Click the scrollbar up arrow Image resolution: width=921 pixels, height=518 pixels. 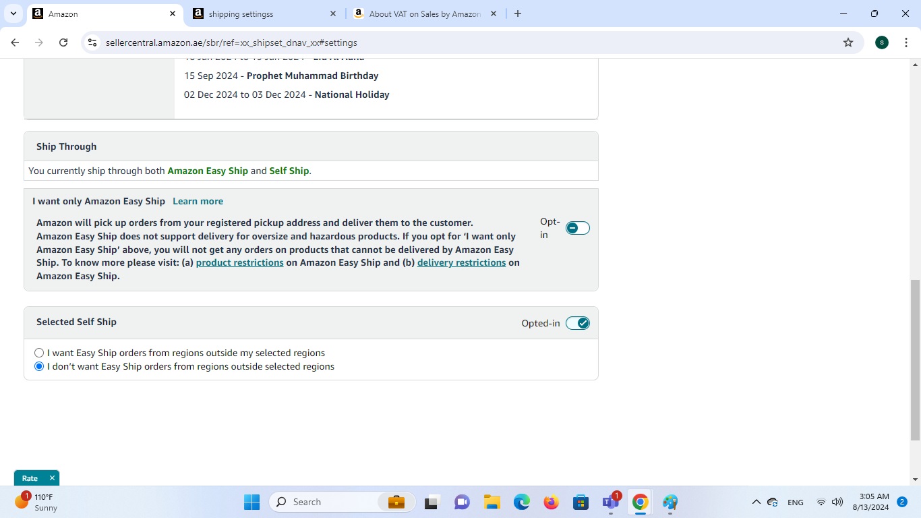[x=915, y=65]
